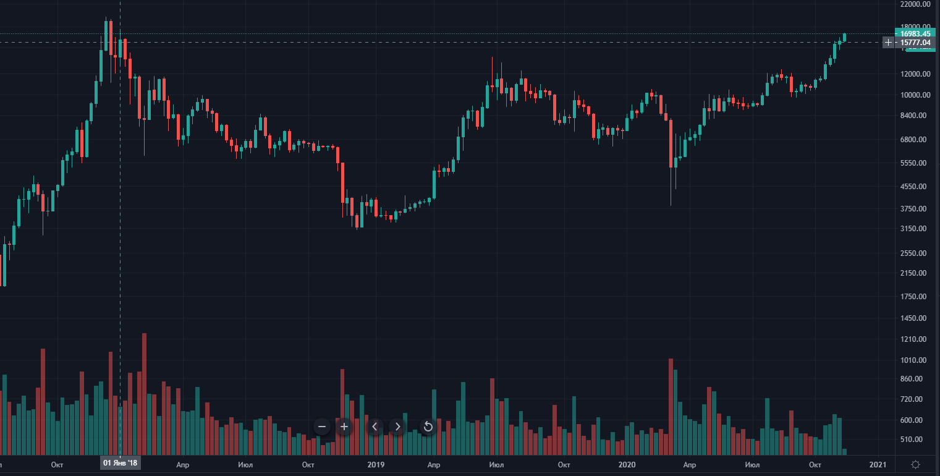The width and height of the screenshot is (940, 476).
Task: Reset the chart view with the reset icon
Action: coord(427,427)
